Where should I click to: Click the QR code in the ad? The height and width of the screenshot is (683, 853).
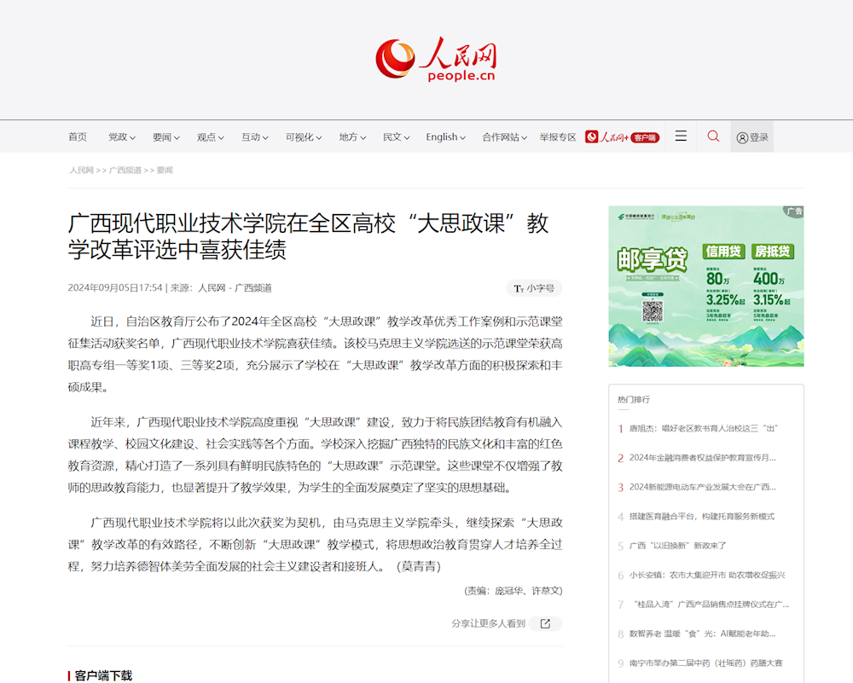click(x=653, y=310)
